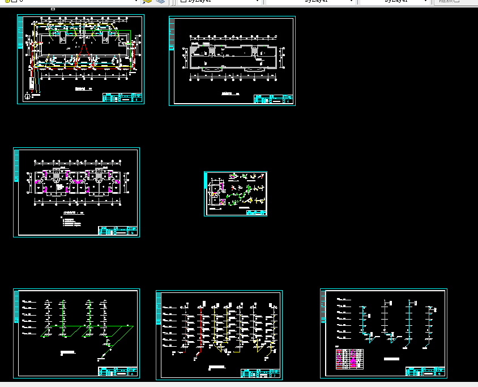The width and height of the screenshot is (478, 387).
Task: Click the layer tool icon with yellow sheets
Action: click(x=147, y=2)
